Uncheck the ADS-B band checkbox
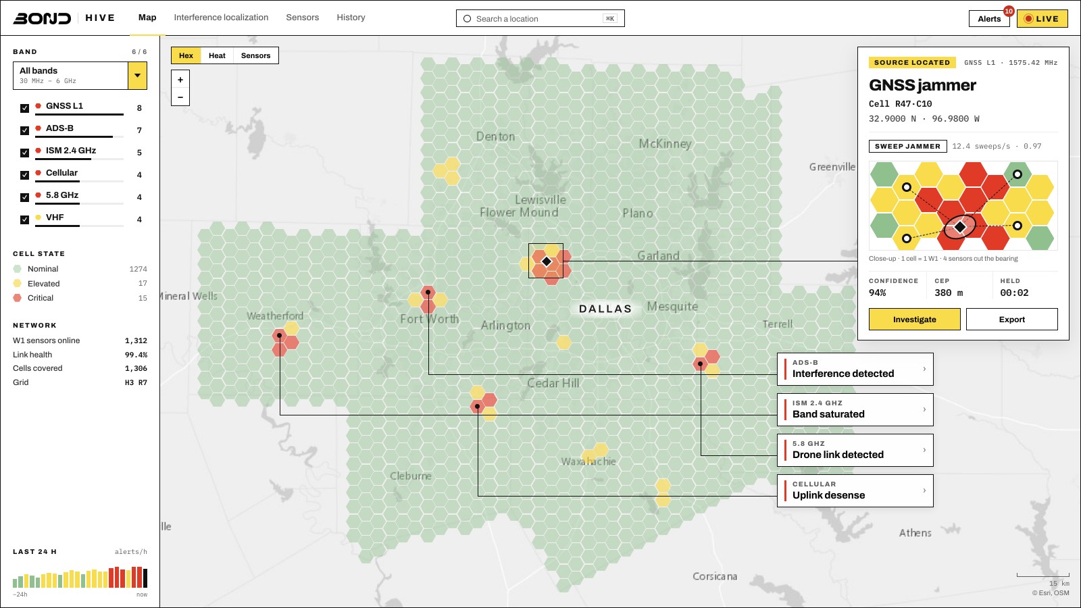1081x608 pixels. pos(24,130)
